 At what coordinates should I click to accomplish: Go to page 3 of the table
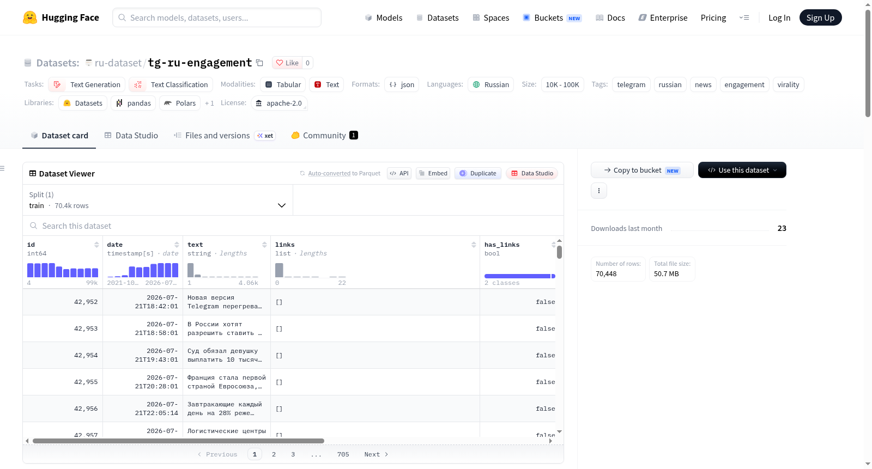(x=293, y=454)
